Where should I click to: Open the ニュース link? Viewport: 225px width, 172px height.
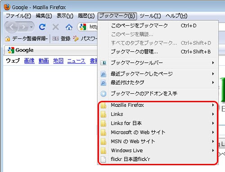[x=76, y=61]
